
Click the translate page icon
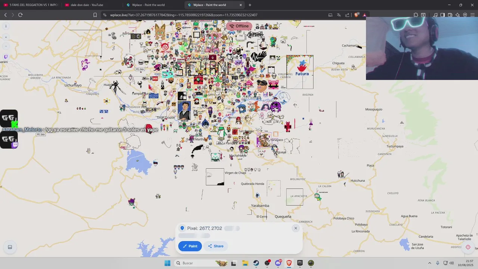click(x=339, y=15)
